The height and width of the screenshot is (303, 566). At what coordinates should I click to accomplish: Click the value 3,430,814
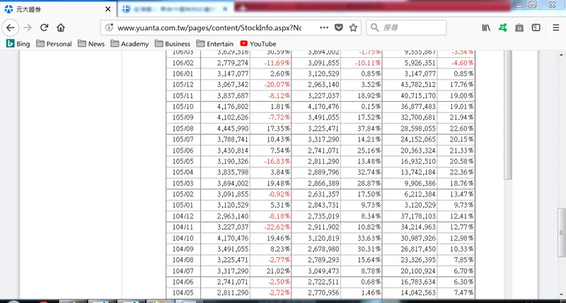[x=233, y=150]
